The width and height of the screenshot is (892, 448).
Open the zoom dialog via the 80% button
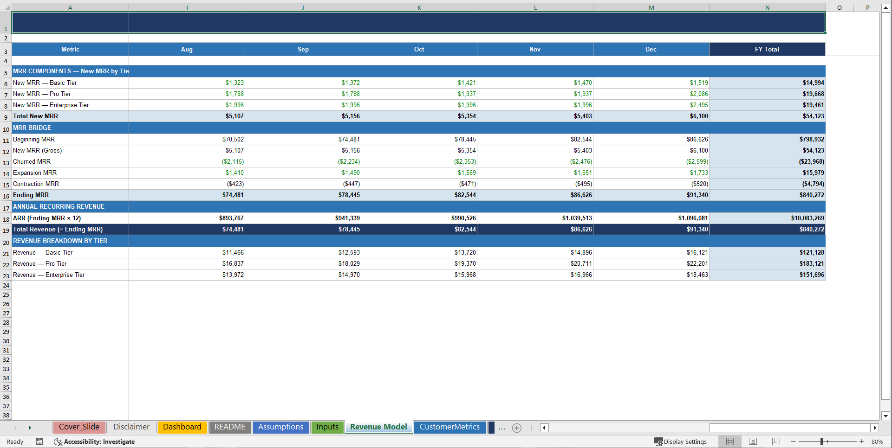click(x=878, y=442)
